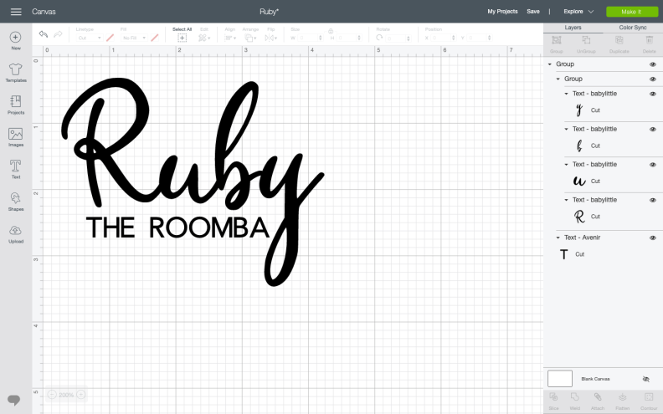The width and height of the screenshot is (663, 414).
Task: Open the Explore machine dropdown
Action: click(578, 12)
